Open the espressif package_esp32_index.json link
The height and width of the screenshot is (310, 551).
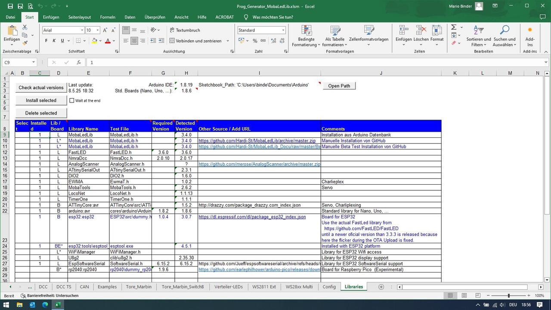[x=252, y=217]
